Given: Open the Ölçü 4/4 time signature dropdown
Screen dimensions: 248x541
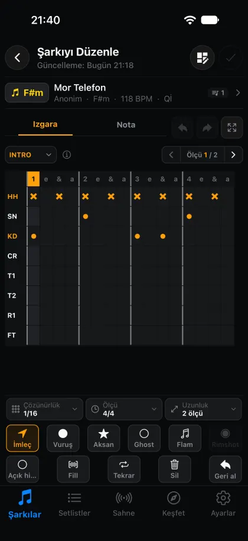Looking at the screenshot, I should 124,409.
